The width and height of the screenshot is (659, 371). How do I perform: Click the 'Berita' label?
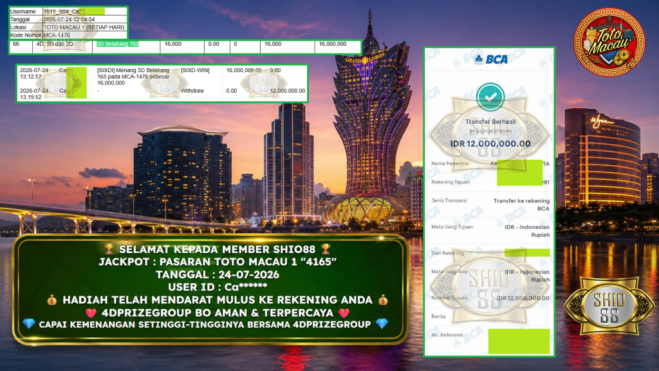tap(438, 316)
